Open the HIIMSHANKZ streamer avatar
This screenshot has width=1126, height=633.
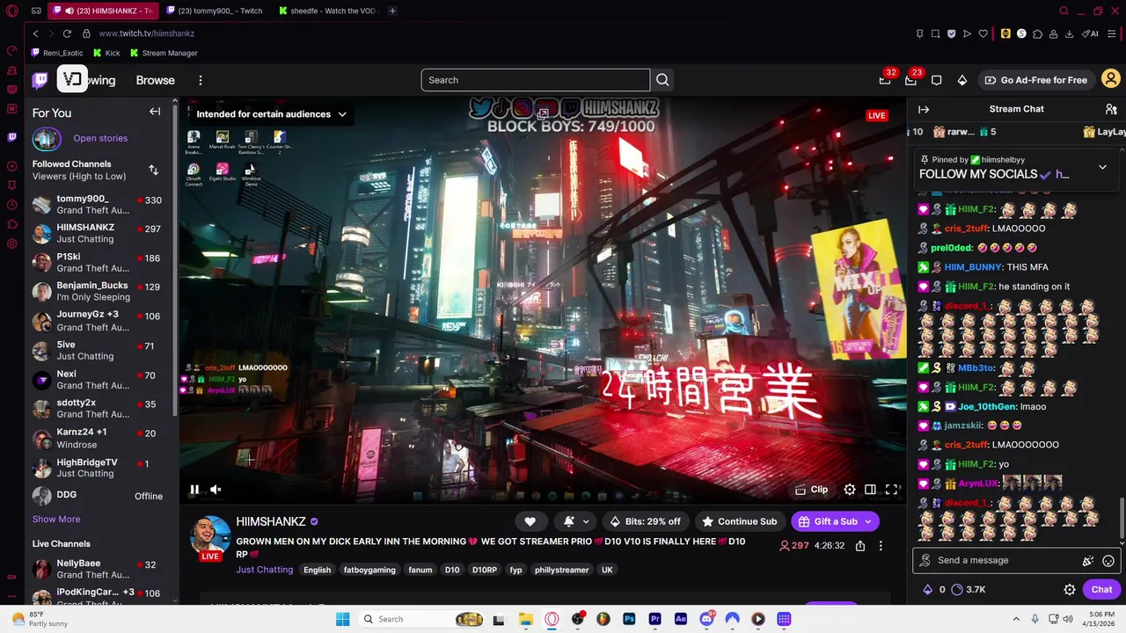[210, 536]
